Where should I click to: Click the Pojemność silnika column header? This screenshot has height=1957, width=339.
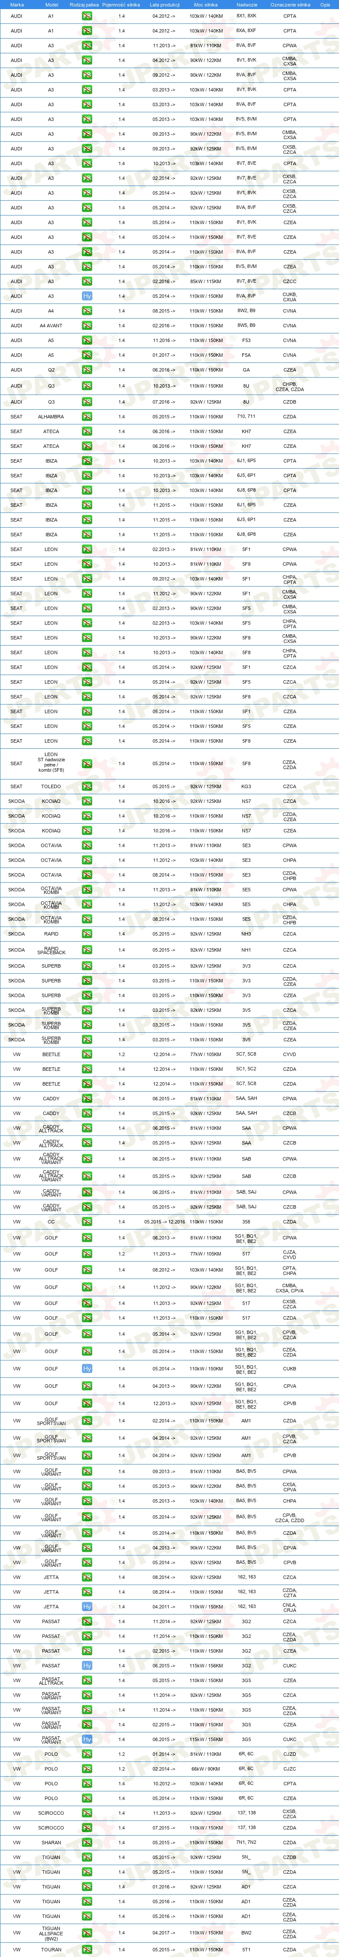coord(122,5)
